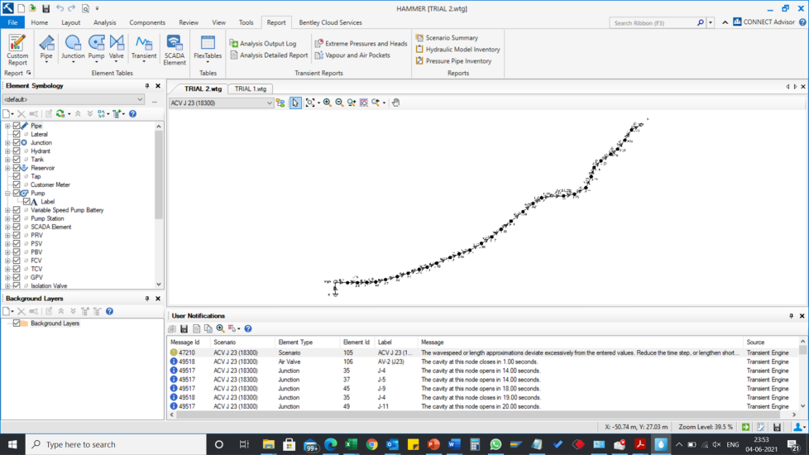809x455 pixels.
Task: Expand the Junction tree node
Action: (x=7, y=142)
